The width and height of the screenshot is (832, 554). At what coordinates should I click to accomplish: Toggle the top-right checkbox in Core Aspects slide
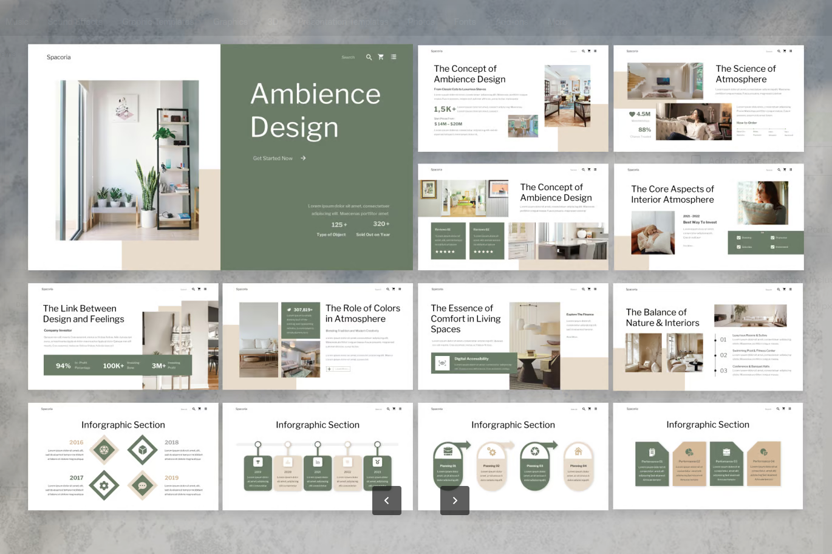pyautogui.click(x=772, y=238)
